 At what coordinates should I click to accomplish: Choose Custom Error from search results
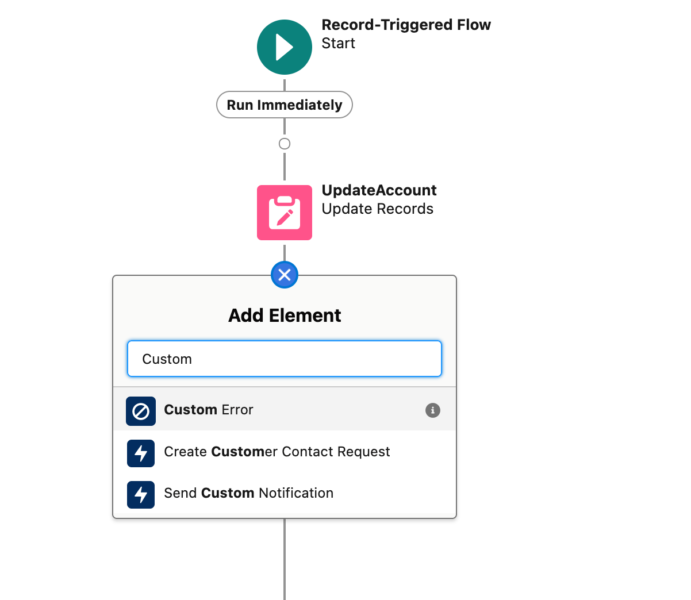[209, 410]
